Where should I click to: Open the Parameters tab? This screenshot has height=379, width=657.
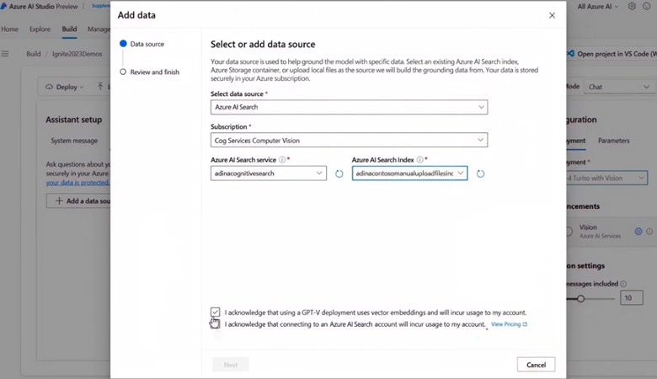613,141
